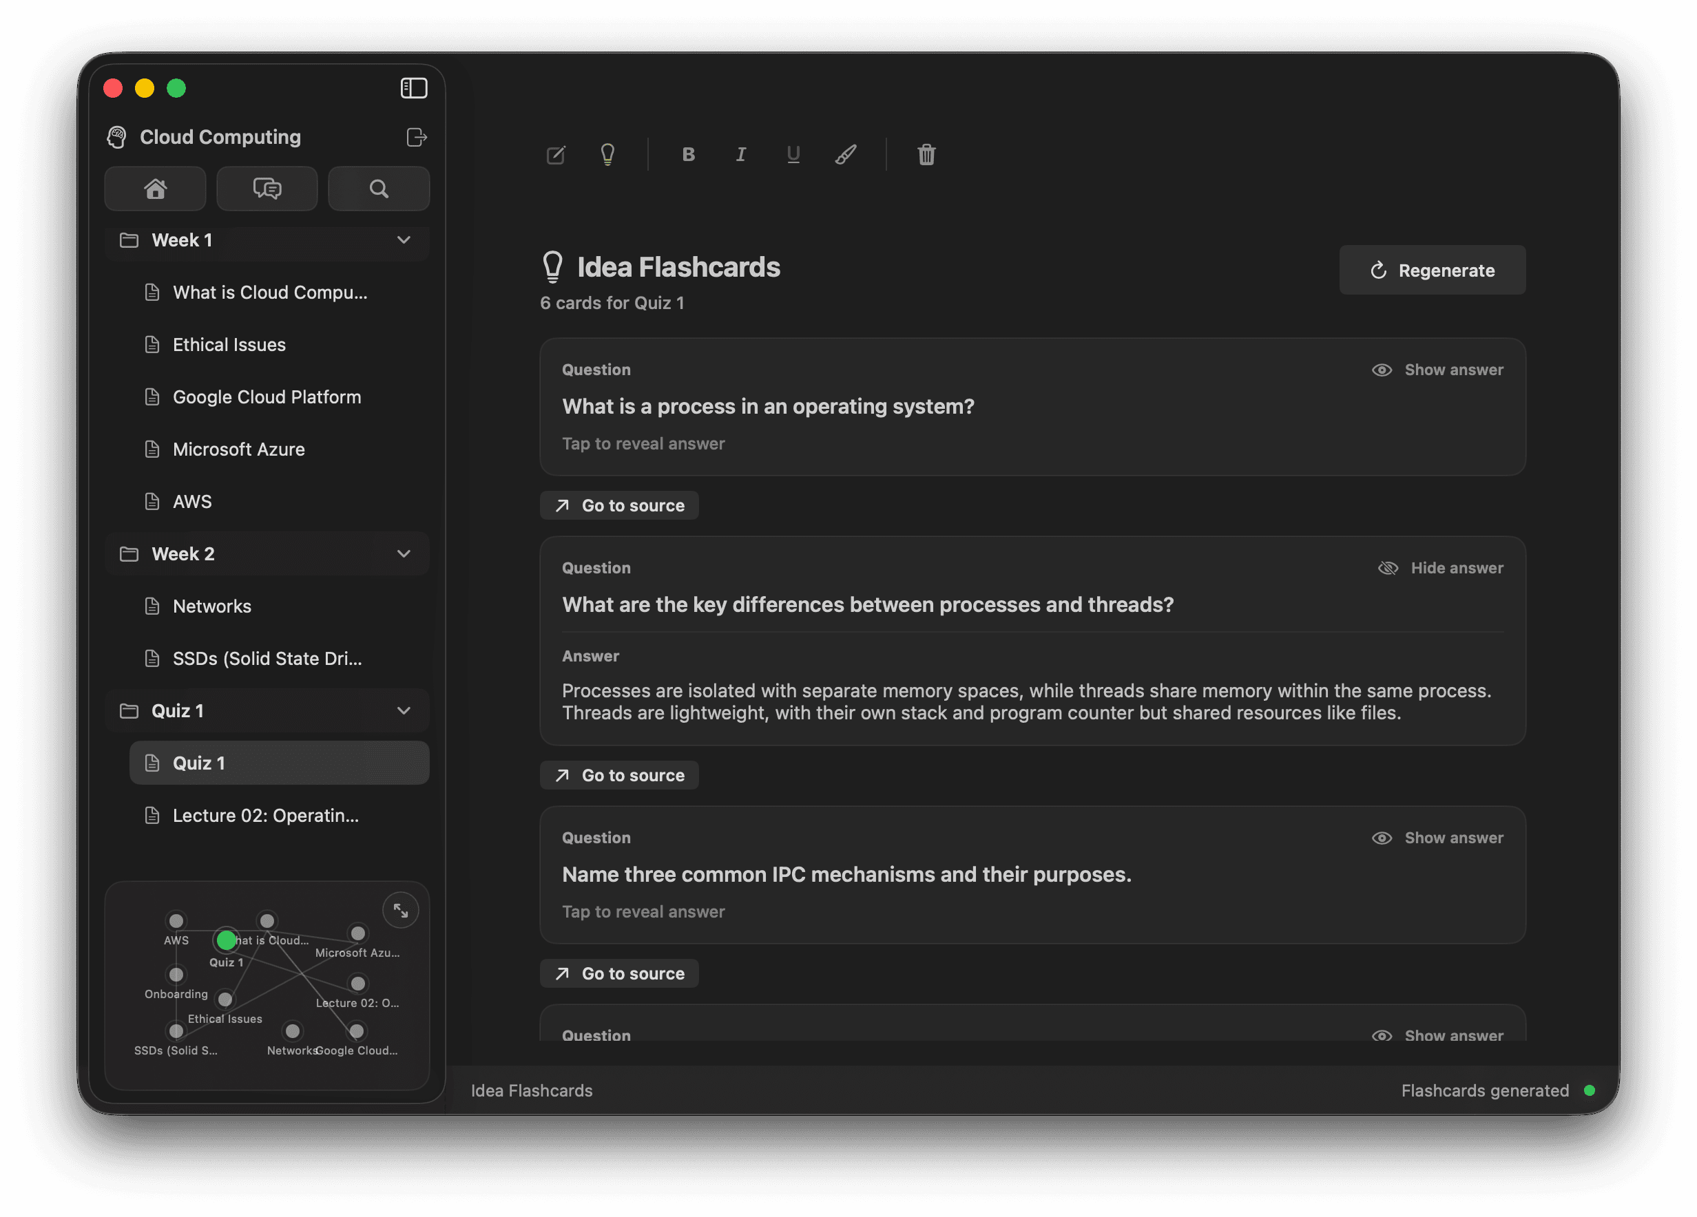
Task: Click the lightbulb idea toolbar icon
Action: [607, 155]
